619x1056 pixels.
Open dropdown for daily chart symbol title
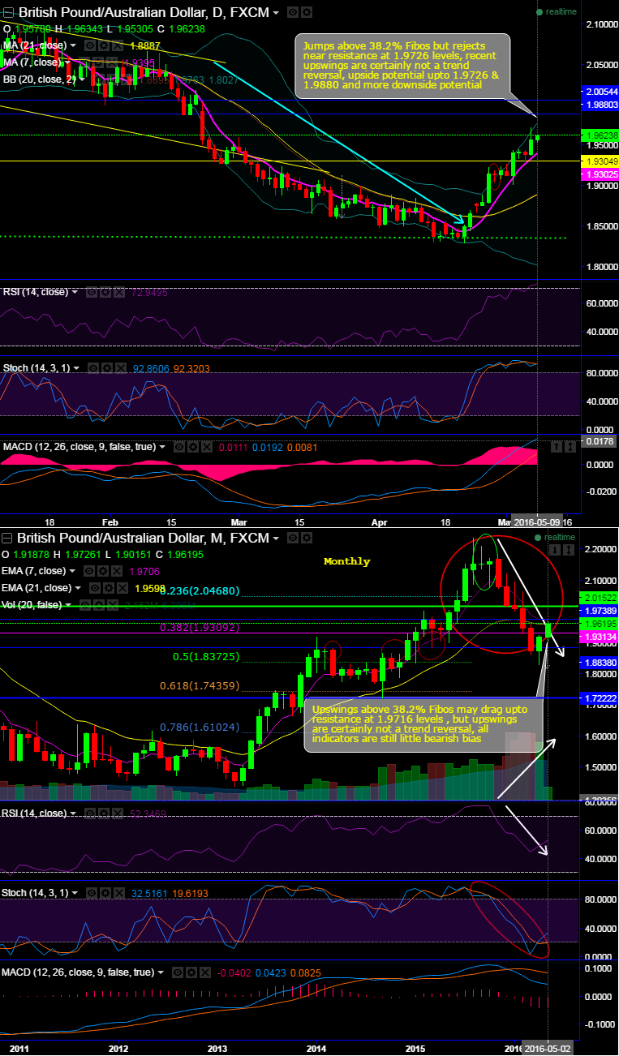coord(277,13)
